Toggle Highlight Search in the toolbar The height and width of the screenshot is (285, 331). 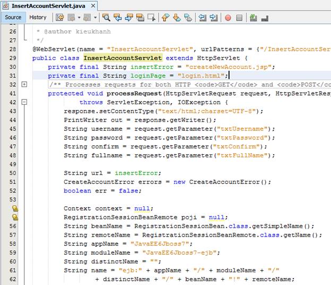(x=140, y=18)
